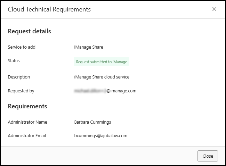Click the Description label

coord(19,77)
